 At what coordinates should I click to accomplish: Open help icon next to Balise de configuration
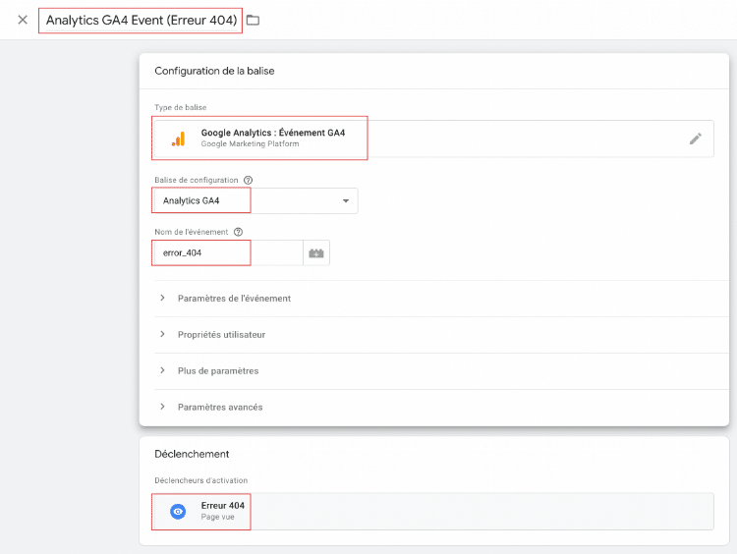click(248, 180)
